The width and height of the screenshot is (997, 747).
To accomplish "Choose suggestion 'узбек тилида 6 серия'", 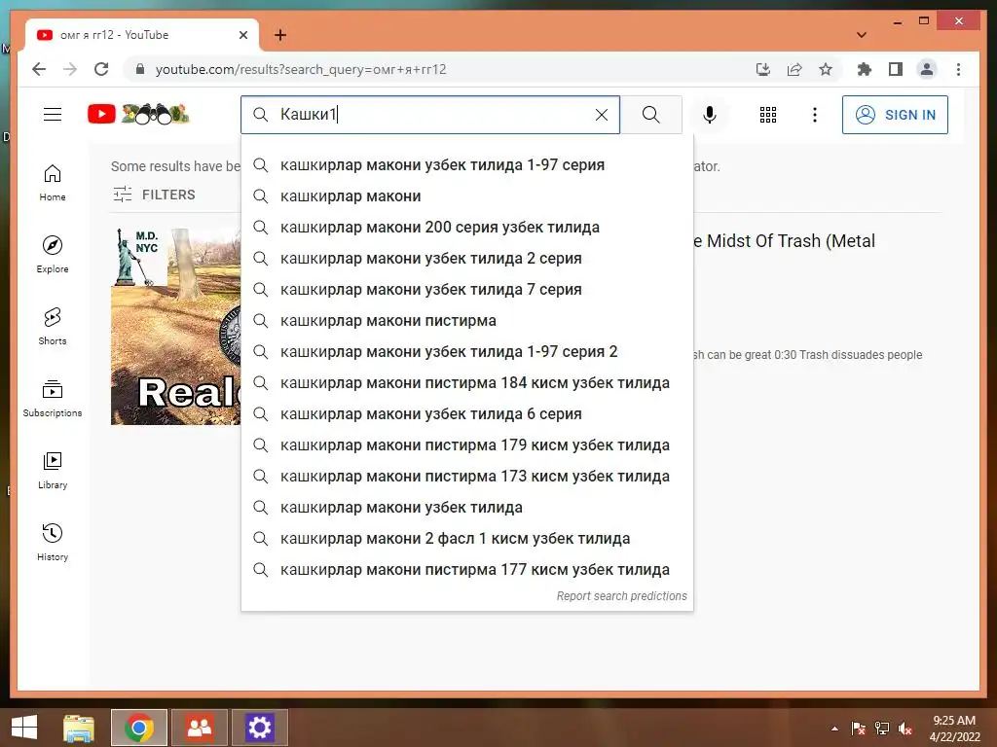I will pos(467,414).
